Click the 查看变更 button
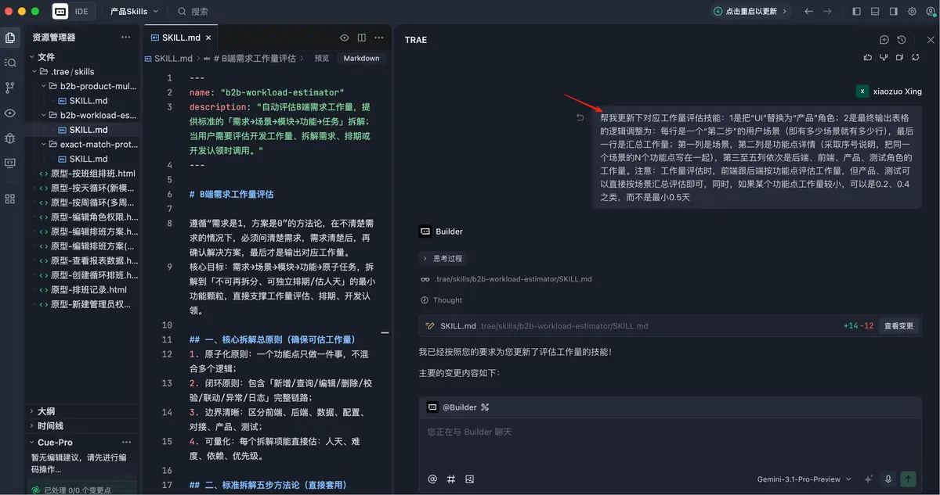 click(898, 326)
